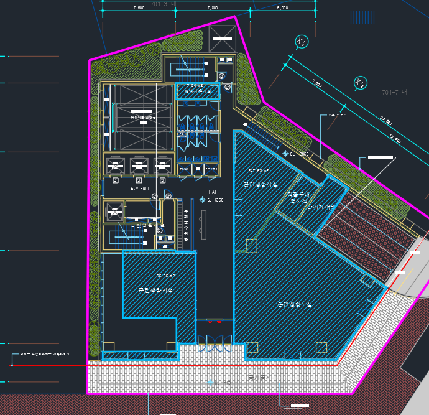
Task: Pick the GL +360 level symbol in HALL
Action: 203,200
